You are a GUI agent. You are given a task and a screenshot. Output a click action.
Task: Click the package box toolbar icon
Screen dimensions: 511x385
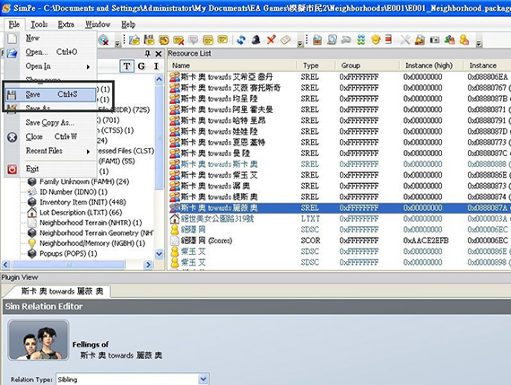(317, 40)
